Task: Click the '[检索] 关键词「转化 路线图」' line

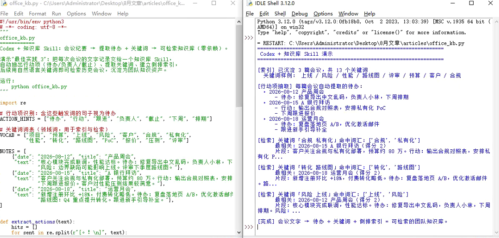Action: pyautogui.click(x=338, y=168)
